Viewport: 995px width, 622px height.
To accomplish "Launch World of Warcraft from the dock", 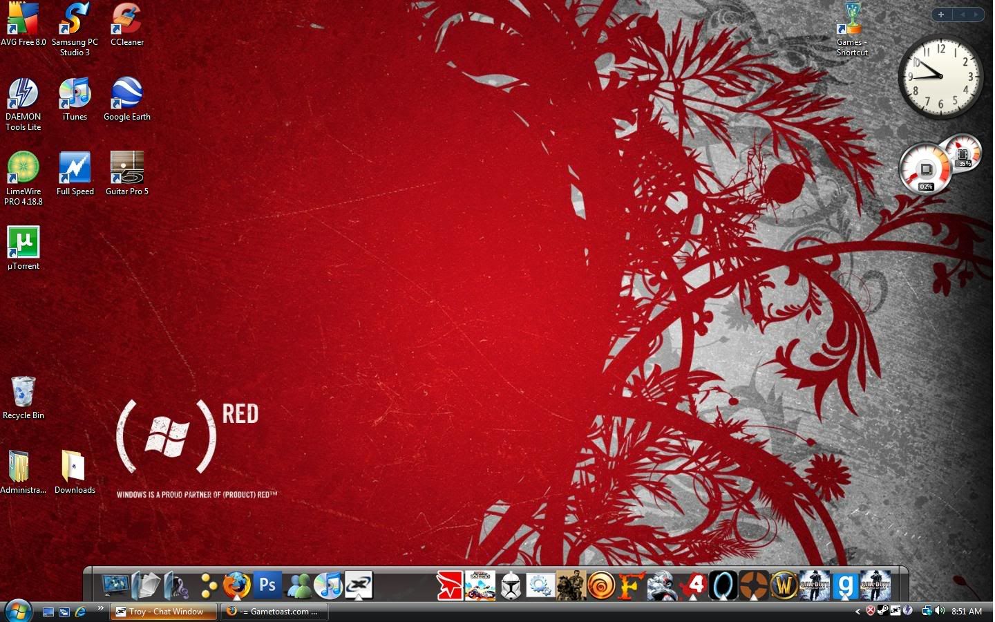I will (784, 586).
